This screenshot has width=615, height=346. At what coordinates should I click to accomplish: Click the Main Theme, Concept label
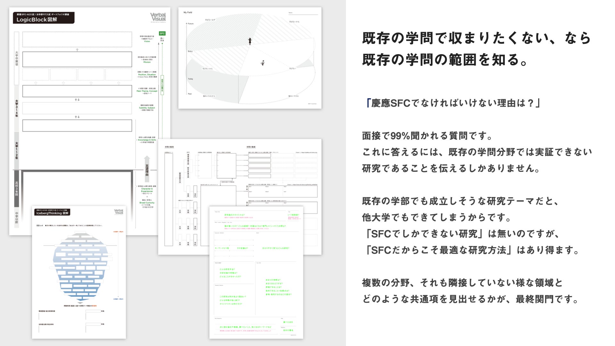[147, 91]
